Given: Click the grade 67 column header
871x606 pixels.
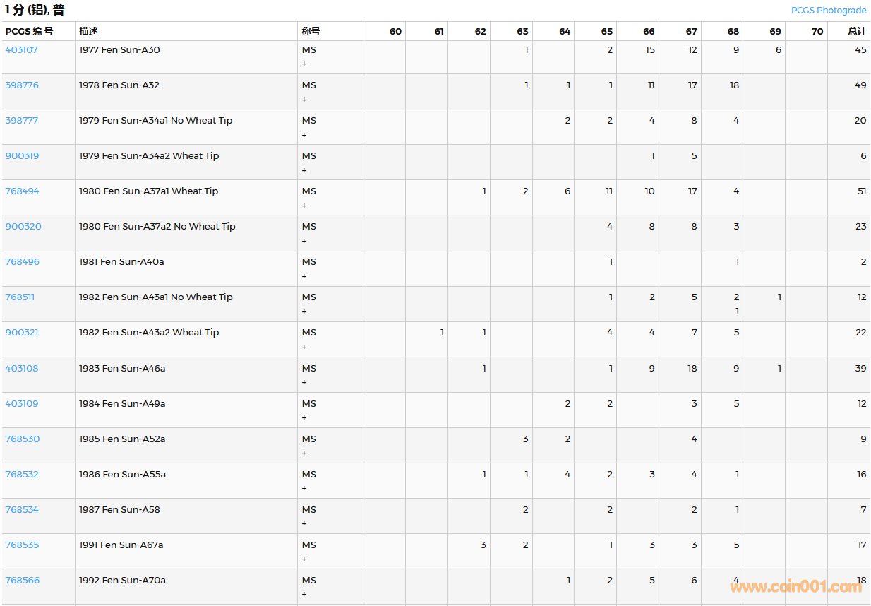Looking at the screenshot, I should pyautogui.click(x=691, y=32).
